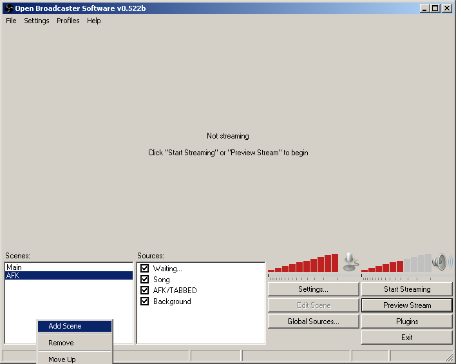Viewport: 456px width, 364px height.
Task: Maximize the OBS window
Action: 435,8
